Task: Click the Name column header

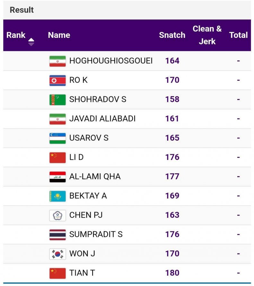Action: (x=59, y=35)
